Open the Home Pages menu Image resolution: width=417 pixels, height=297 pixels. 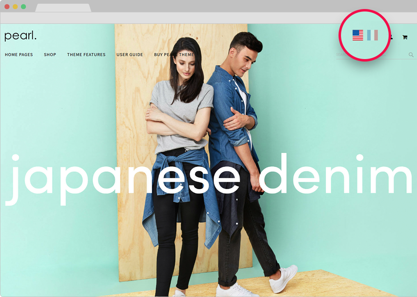[x=19, y=55]
